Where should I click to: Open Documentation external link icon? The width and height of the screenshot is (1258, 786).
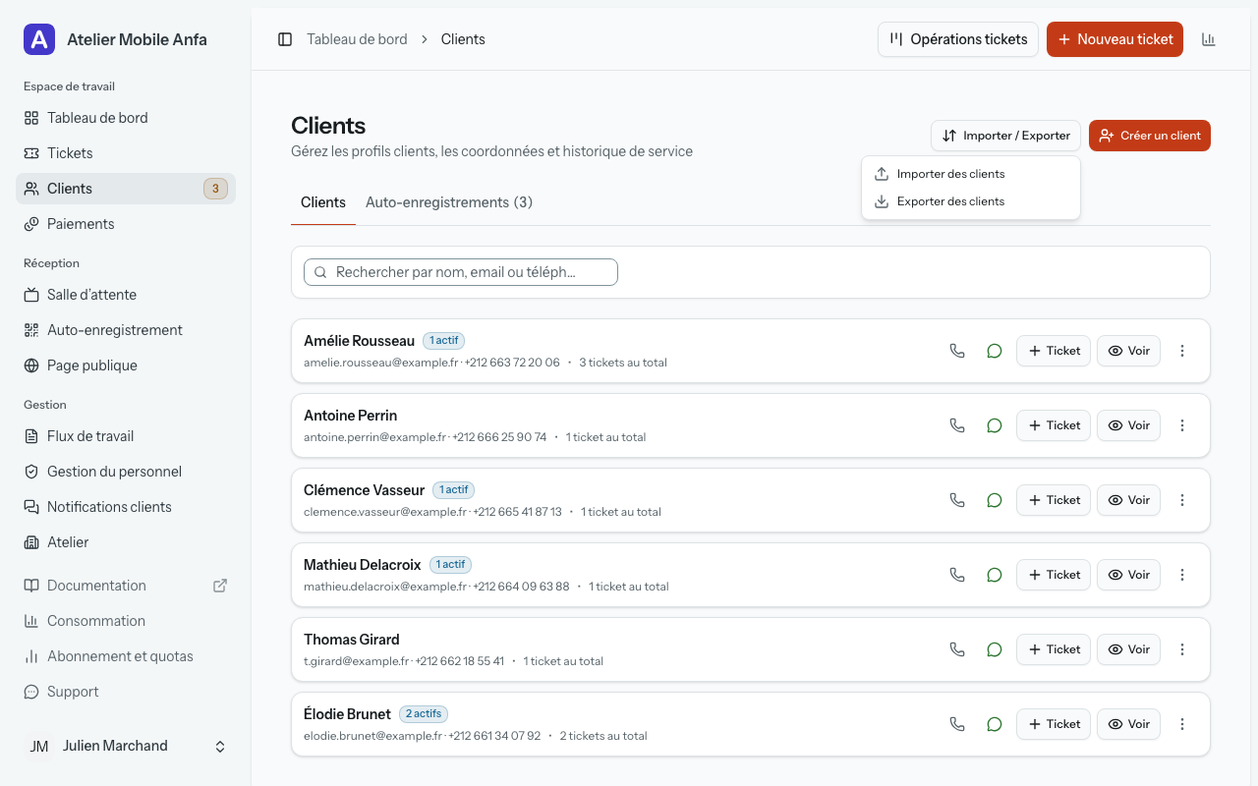point(220,586)
